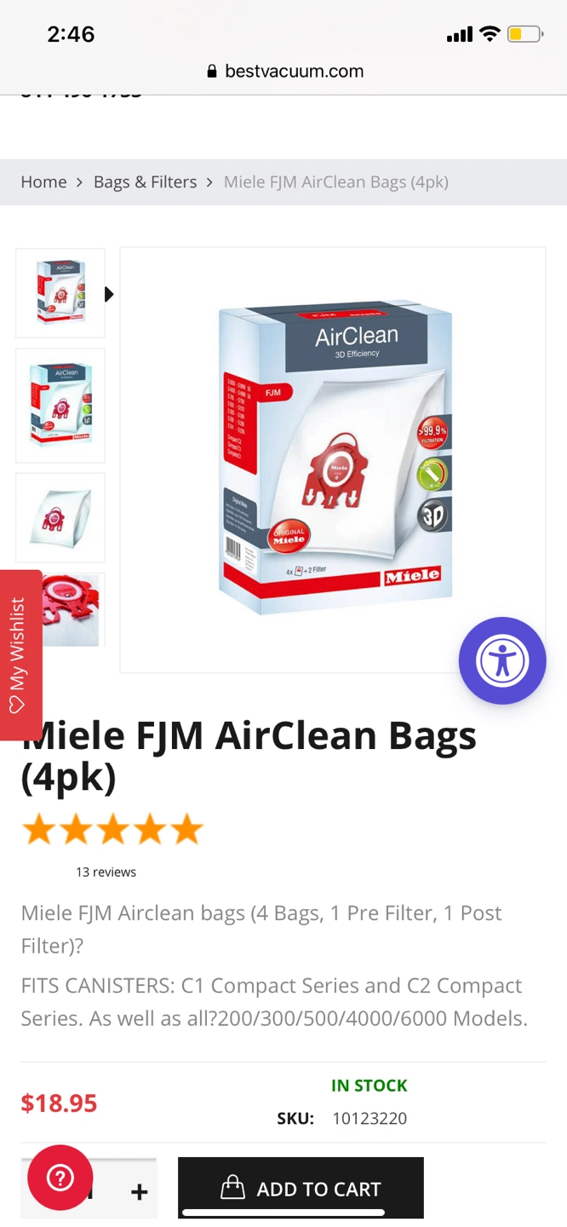Increase quantity with the plus button
The width and height of the screenshot is (567, 1227).
tap(139, 1191)
